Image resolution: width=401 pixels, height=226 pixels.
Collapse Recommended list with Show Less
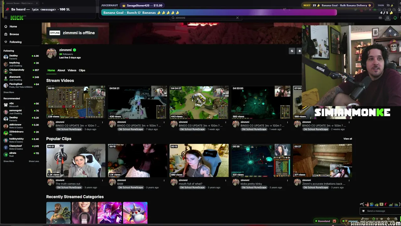tap(34, 161)
